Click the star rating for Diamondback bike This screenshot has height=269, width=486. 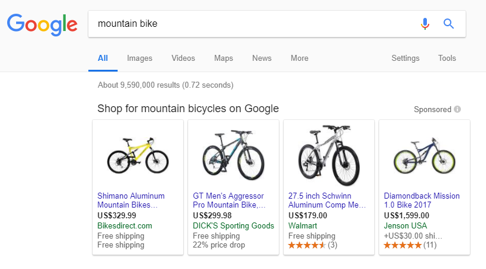point(402,245)
